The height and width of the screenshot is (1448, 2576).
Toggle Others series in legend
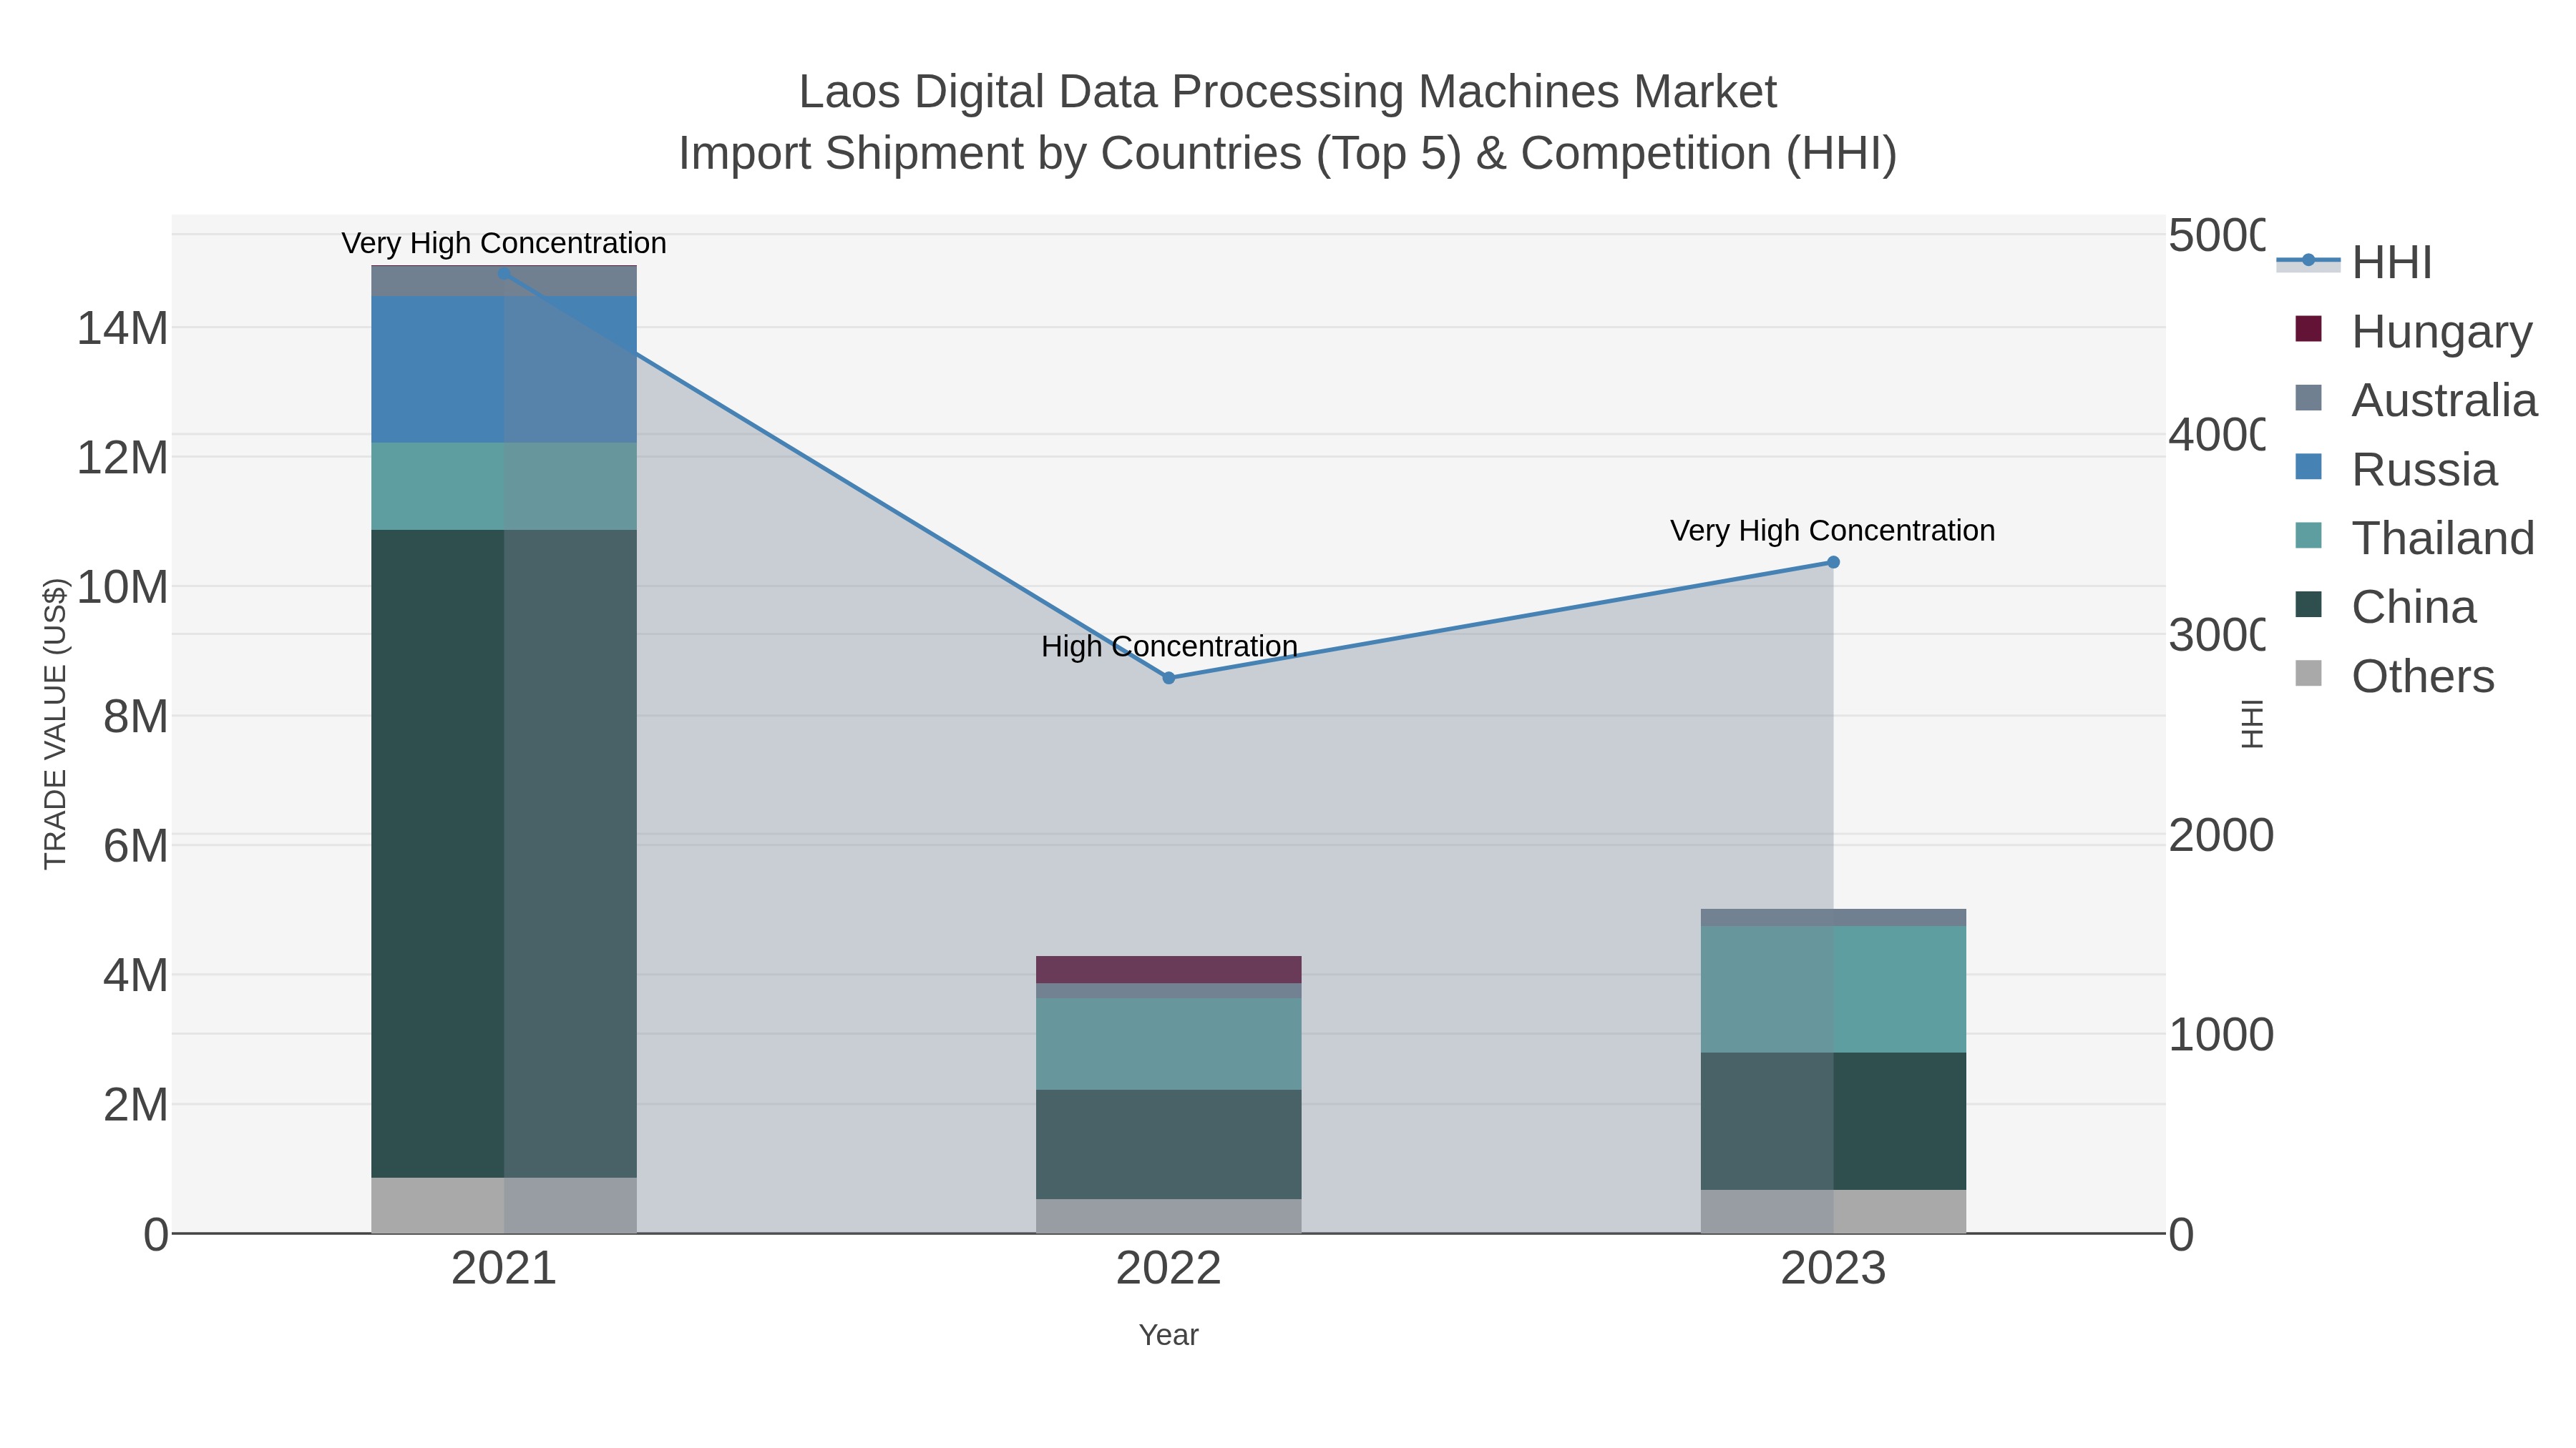2395,676
